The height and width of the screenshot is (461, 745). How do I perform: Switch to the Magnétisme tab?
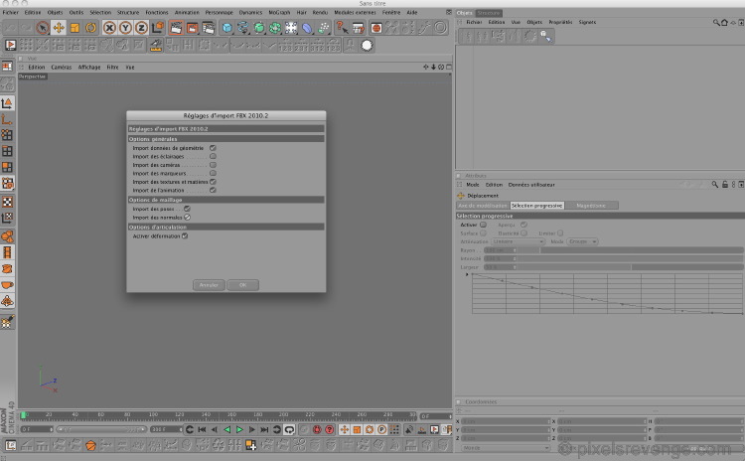pos(591,206)
